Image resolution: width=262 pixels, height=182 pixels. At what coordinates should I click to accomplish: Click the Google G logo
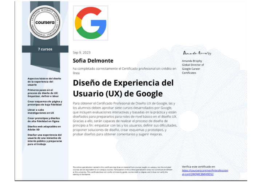point(91,23)
